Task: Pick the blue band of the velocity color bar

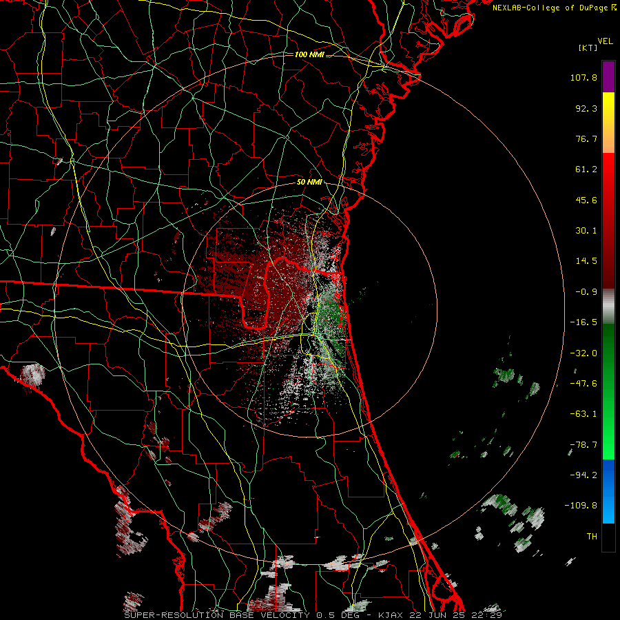Action: click(x=608, y=491)
